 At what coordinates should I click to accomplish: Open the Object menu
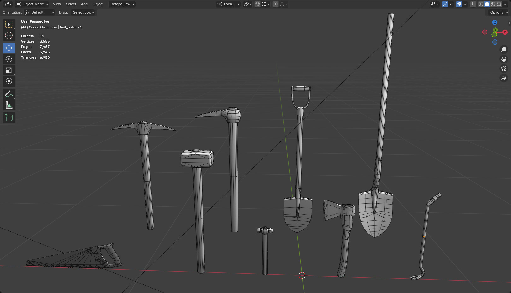(x=98, y=4)
